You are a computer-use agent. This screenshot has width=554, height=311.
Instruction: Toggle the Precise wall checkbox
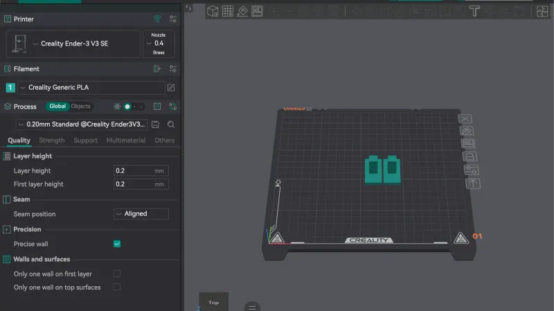(x=117, y=244)
